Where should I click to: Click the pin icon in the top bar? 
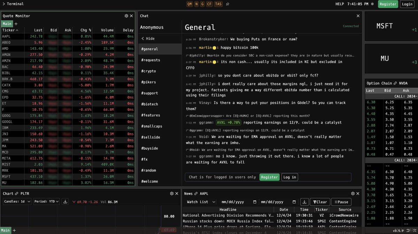click(227, 4)
